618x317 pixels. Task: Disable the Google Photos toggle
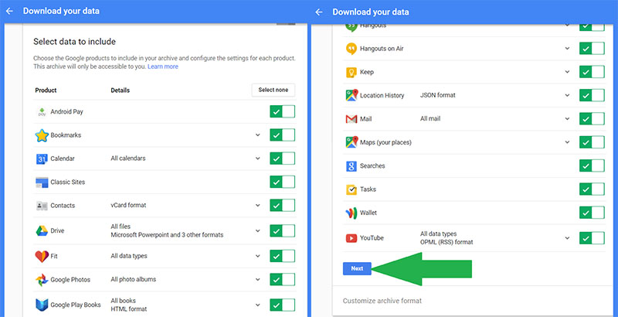click(x=282, y=280)
